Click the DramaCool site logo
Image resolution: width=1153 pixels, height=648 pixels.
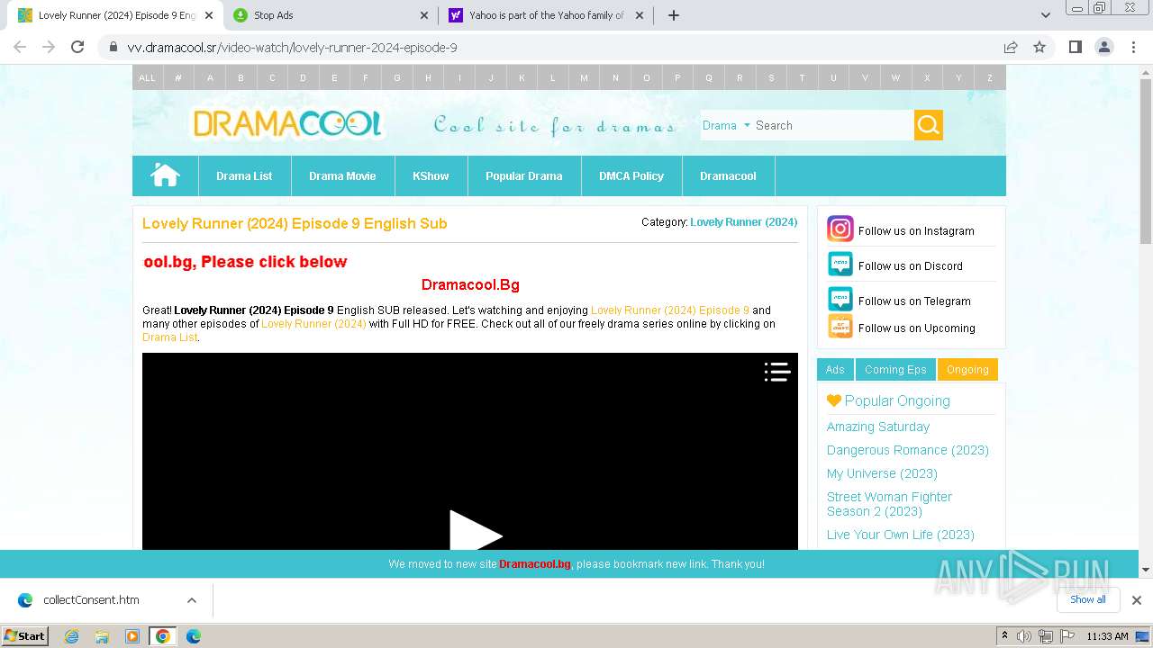point(287,124)
